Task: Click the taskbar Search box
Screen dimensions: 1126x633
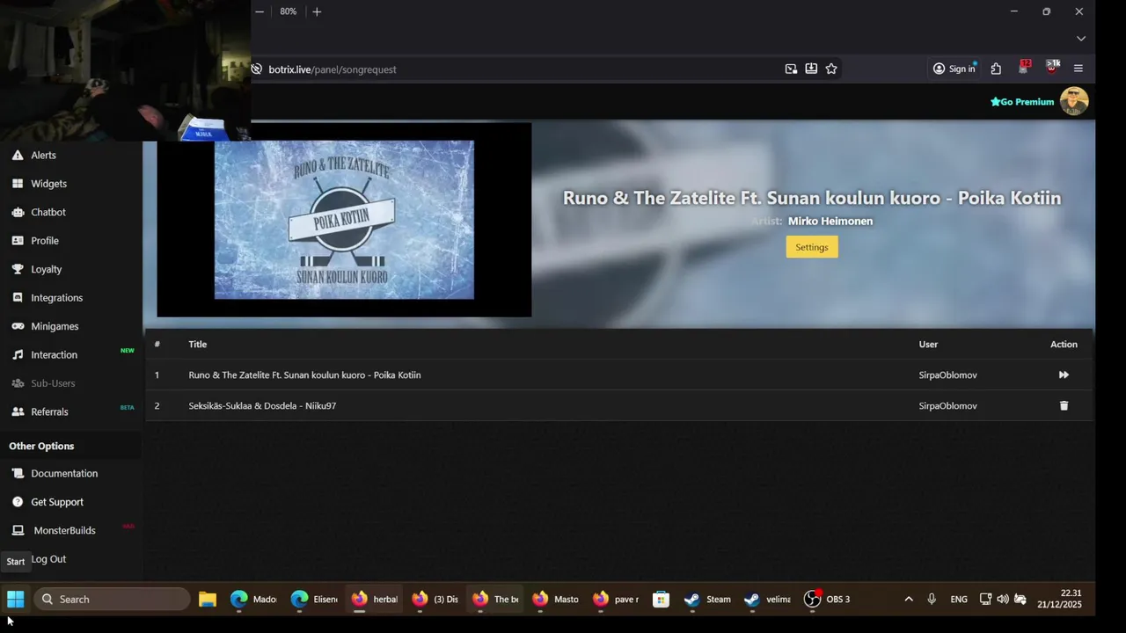Action: tap(113, 599)
